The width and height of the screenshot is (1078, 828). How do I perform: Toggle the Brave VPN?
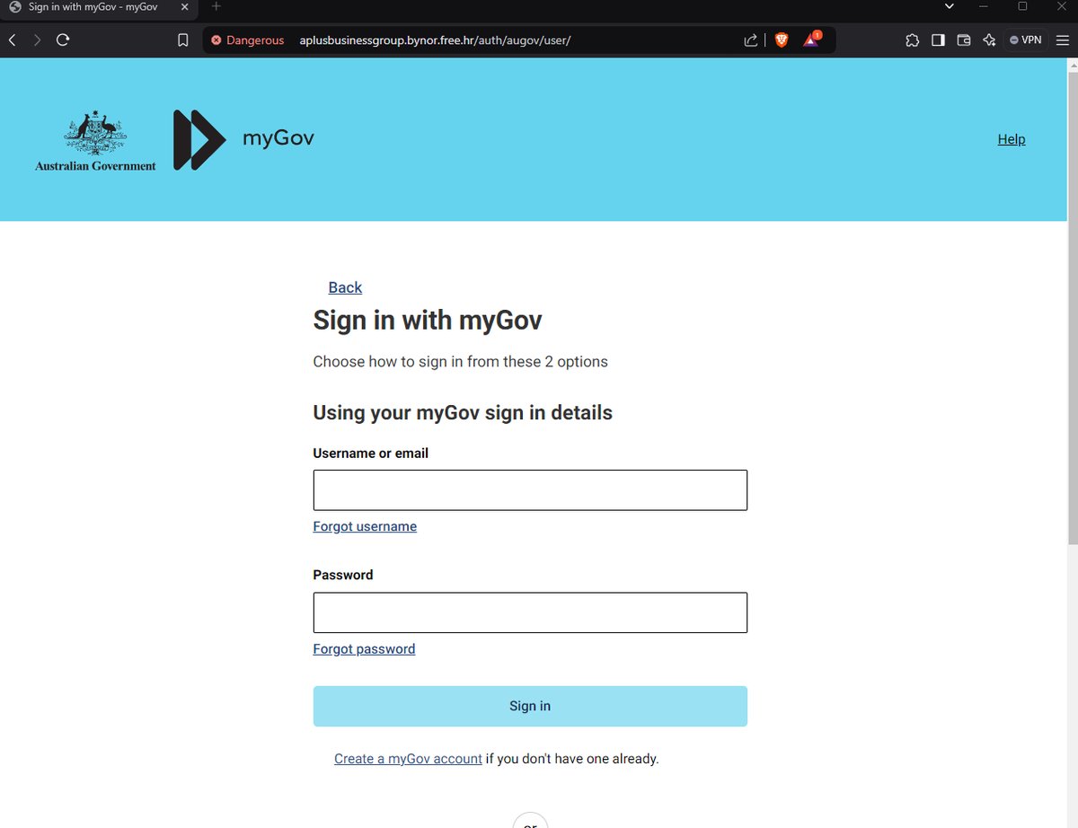[x=1026, y=40]
